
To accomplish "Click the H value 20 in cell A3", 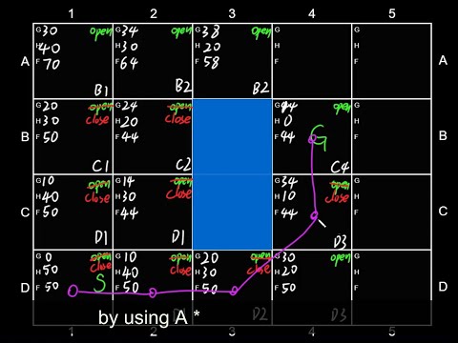I will (x=212, y=47).
